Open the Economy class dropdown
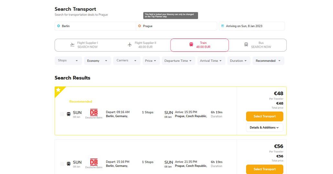The image size is (333, 174). (97, 61)
